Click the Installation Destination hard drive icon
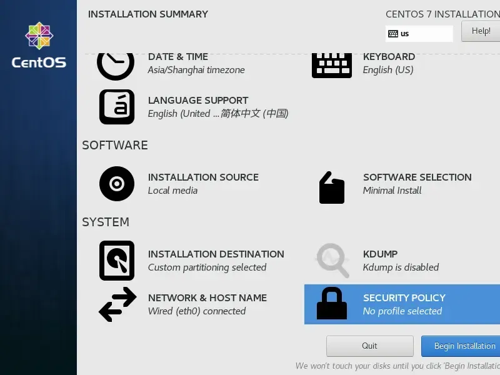 tap(117, 261)
